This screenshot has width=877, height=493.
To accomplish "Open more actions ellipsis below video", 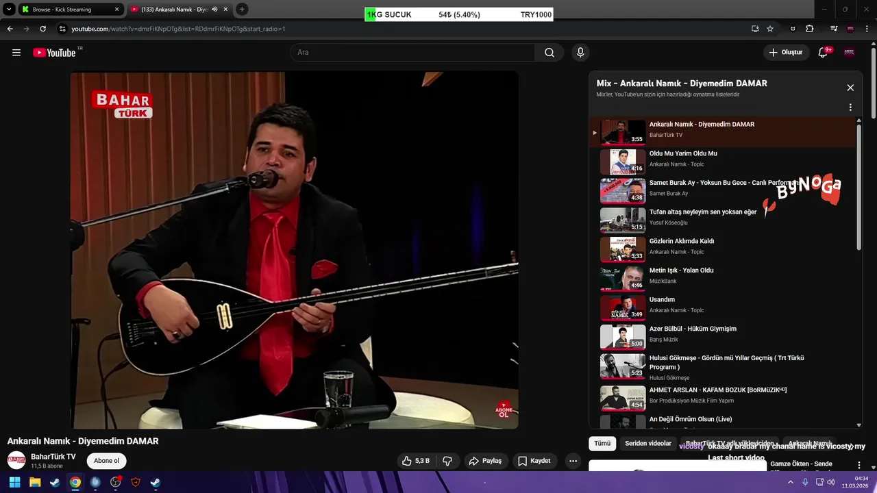I will 573,461.
